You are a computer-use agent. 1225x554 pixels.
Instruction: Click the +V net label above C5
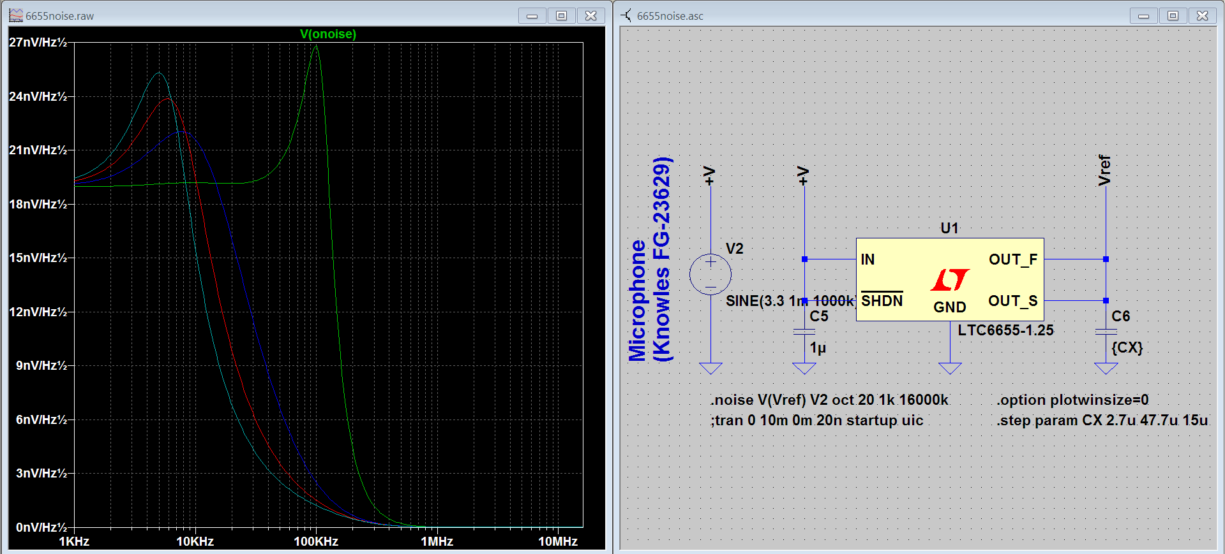coord(803,176)
